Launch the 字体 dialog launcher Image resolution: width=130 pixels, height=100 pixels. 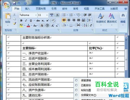58,30
